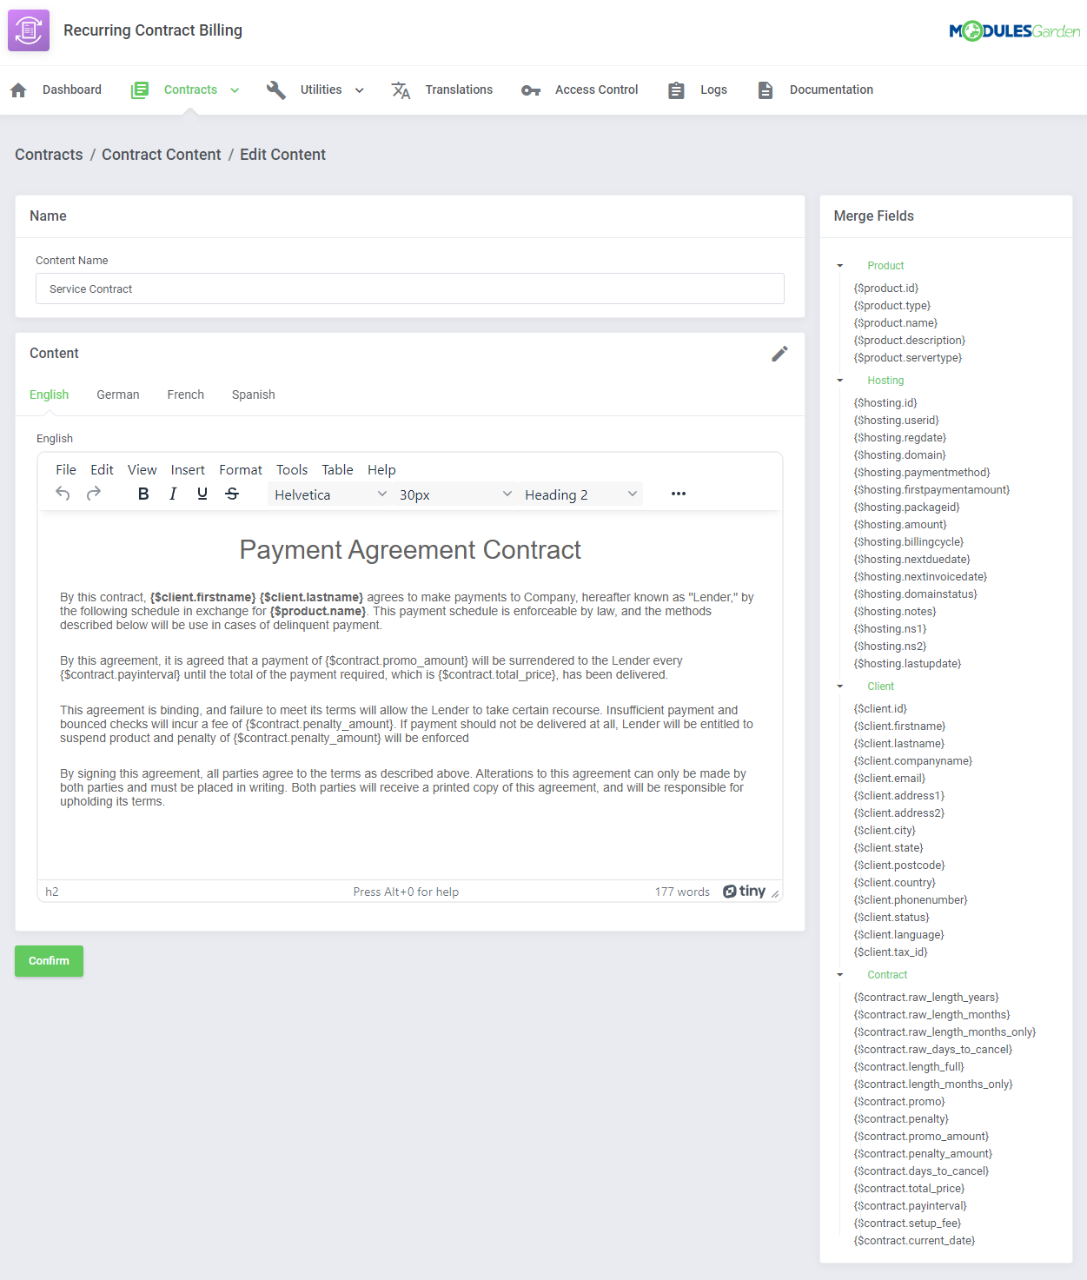1087x1280 pixels.
Task: Open Logs via the clipboard icon
Action: coord(676,90)
